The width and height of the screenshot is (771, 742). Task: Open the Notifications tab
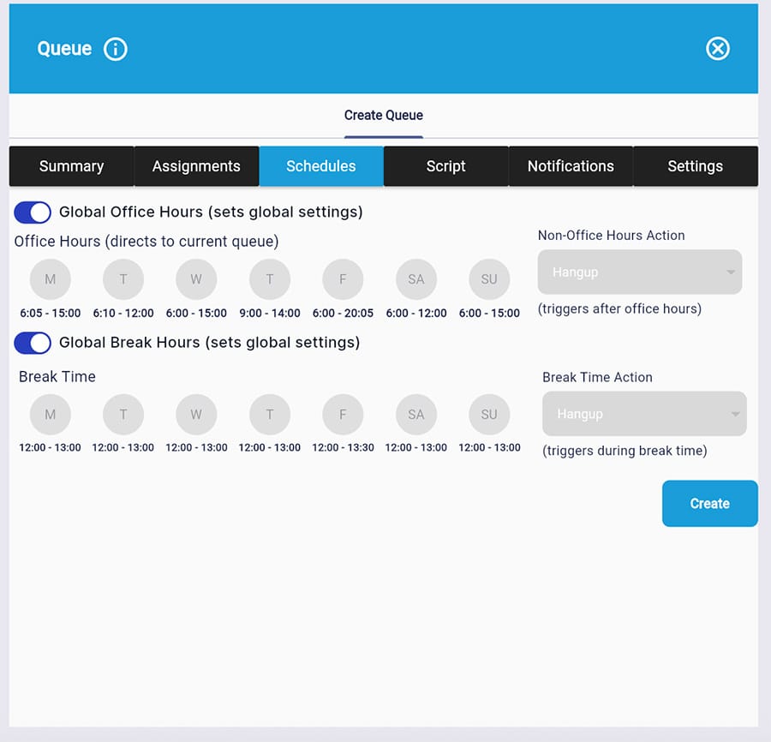571,166
